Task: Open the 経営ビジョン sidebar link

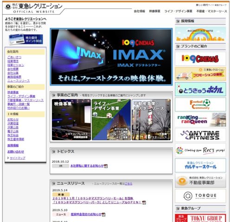Action: 16,65
